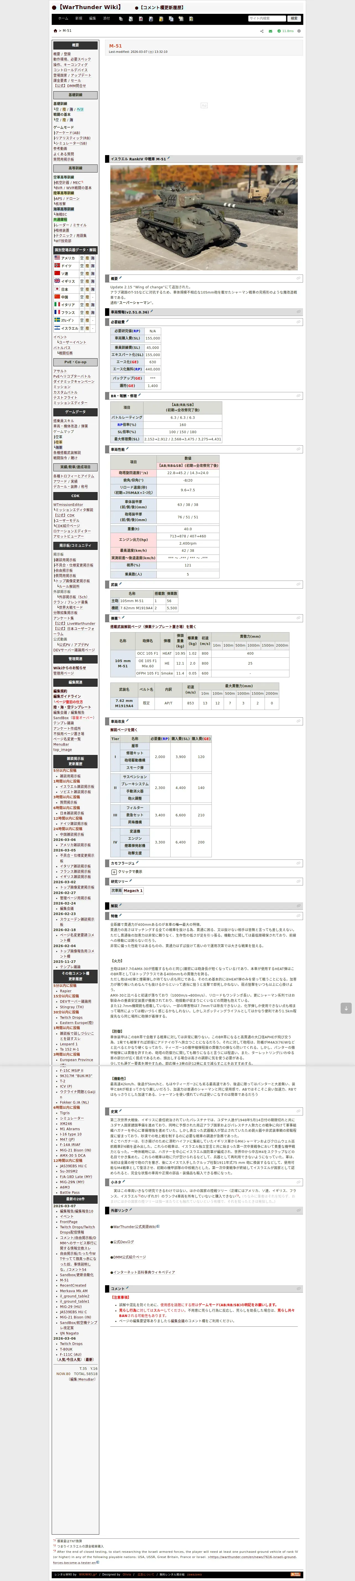Open the IJN Nagato recent update link
This screenshot has width=355, height=1581.
tap(69, 1333)
